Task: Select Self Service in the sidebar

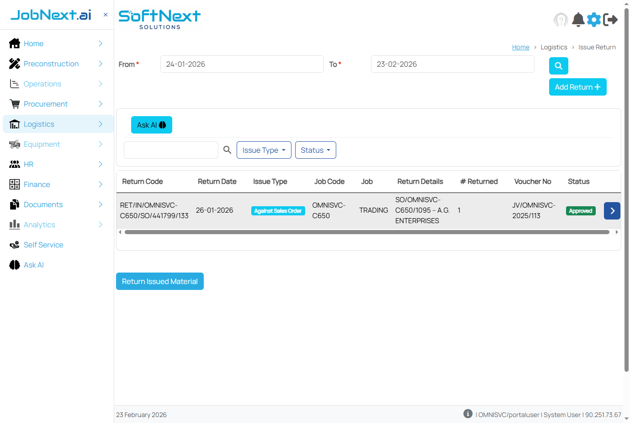Action: (x=43, y=245)
